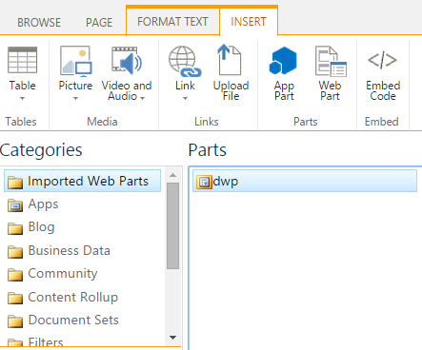This screenshot has height=350, width=422.
Task: Expand the Video and Audio dropdown arrow
Action: pos(143,98)
